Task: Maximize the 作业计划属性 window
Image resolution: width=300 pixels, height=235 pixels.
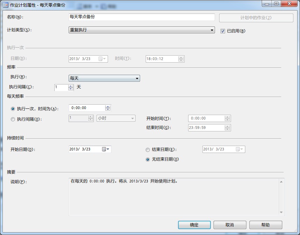Action: click(x=276, y=3)
